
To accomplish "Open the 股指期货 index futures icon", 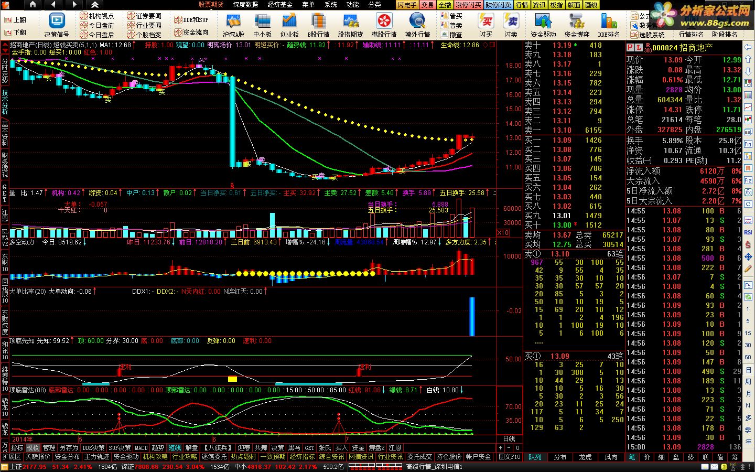I will (350, 25).
